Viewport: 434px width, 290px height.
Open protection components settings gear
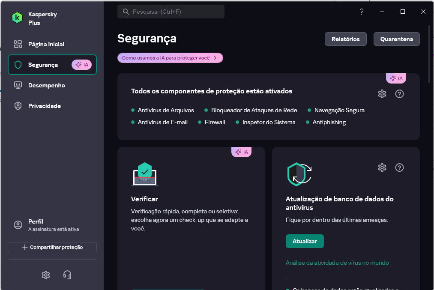[382, 94]
